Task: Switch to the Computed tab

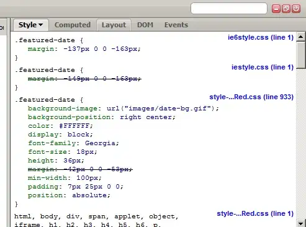Action: 73,25
